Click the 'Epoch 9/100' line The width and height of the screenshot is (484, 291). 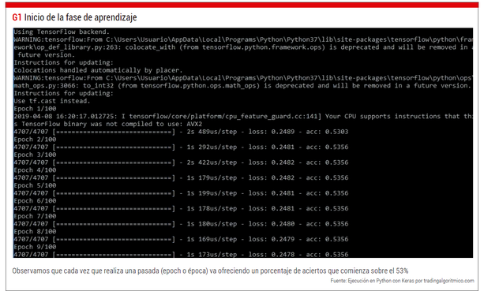pyautogui.click(x=35, y=247)
